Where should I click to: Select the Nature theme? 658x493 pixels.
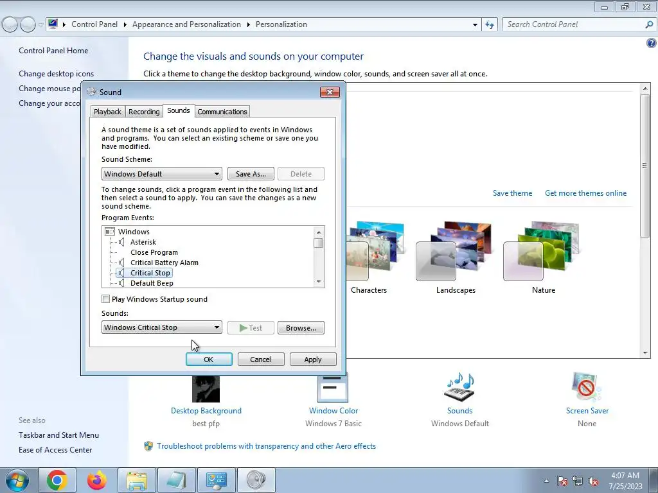(544, 258)
